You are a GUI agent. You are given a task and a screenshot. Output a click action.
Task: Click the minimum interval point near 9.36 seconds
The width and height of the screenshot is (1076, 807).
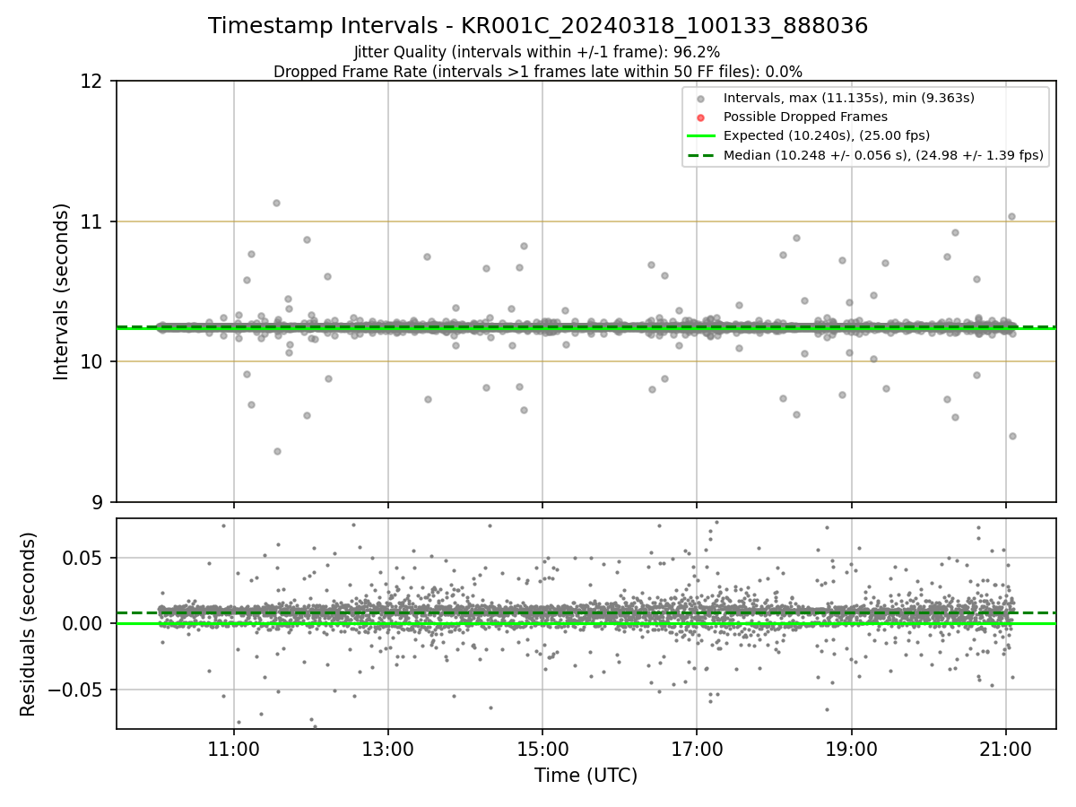[277, 451]
